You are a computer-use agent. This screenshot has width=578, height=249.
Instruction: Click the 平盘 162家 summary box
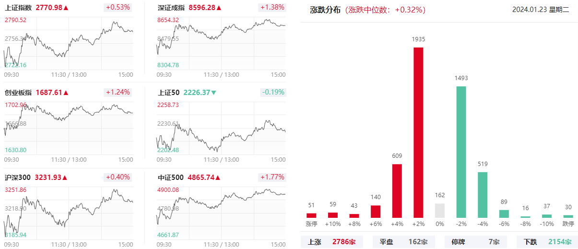click(403, 242)
